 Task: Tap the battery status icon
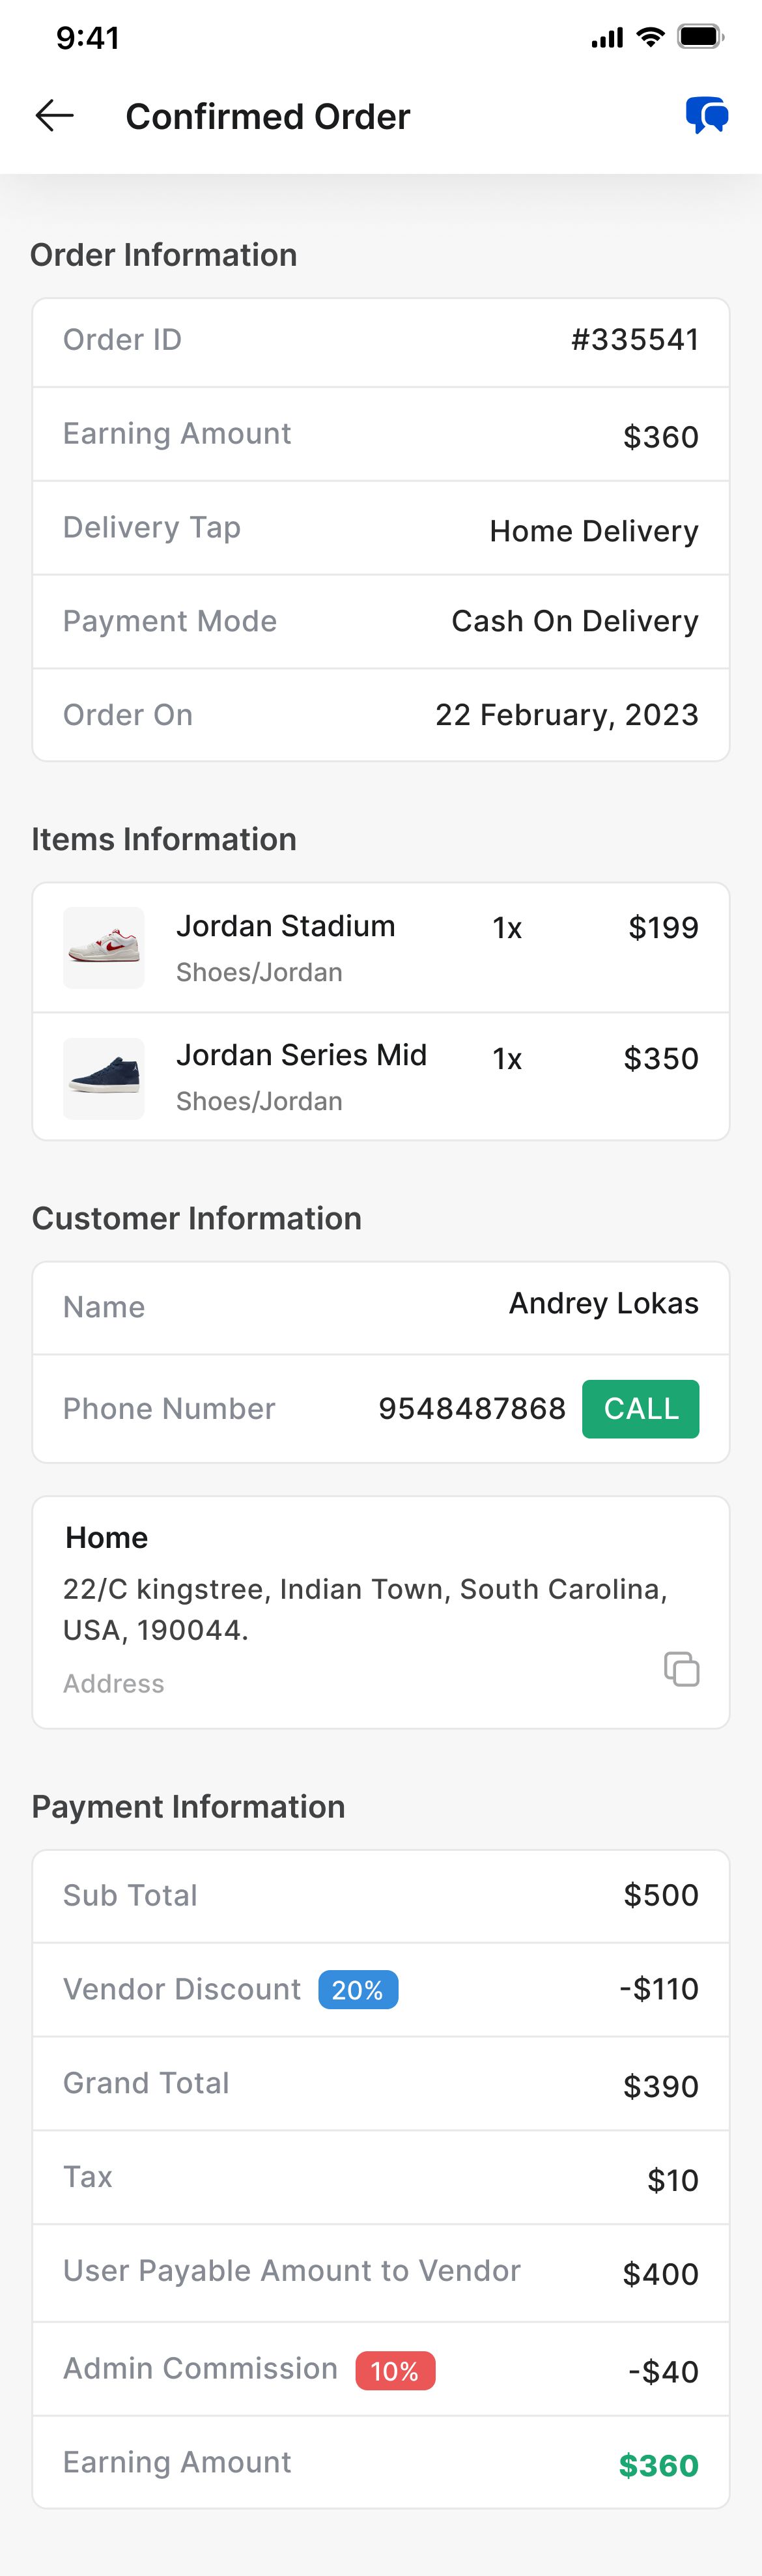700,38
